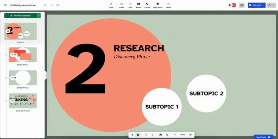Go to next step arrow

[153, 135]
